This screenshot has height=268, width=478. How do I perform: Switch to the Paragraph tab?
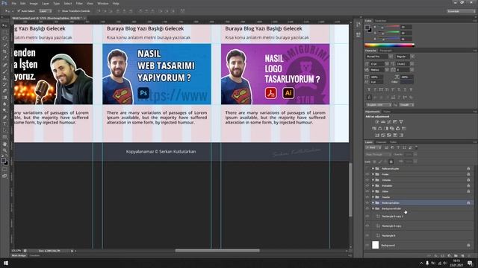(x=385, y=51)
